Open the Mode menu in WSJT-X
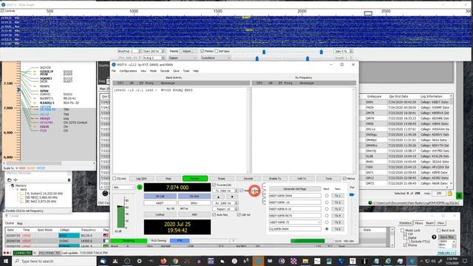Image resolution: width=473 pixels, height=266 pixels. pos(153,71)
